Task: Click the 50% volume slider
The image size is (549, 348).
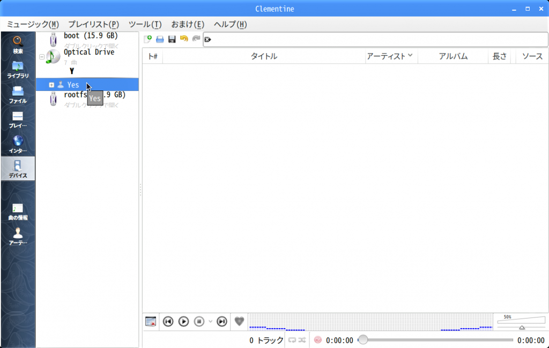Action: tap(521, 322)
